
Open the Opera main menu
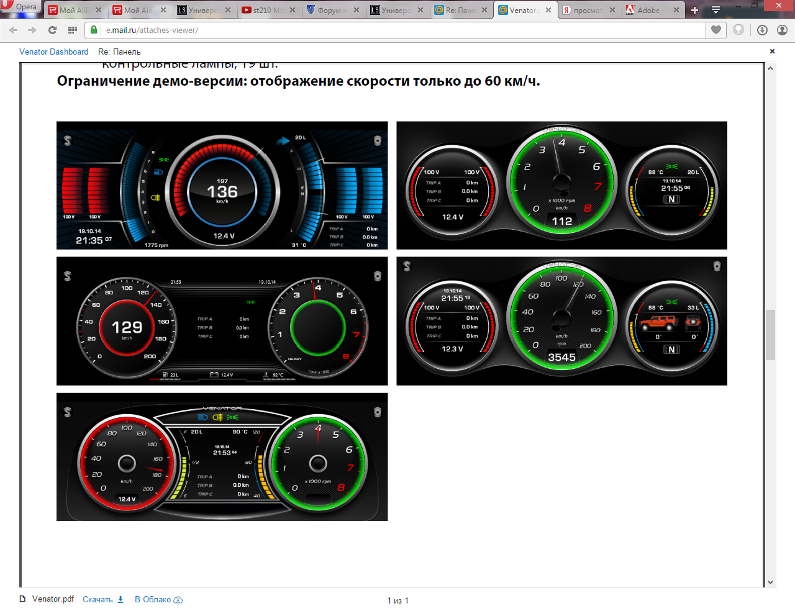tap(20, 7)
